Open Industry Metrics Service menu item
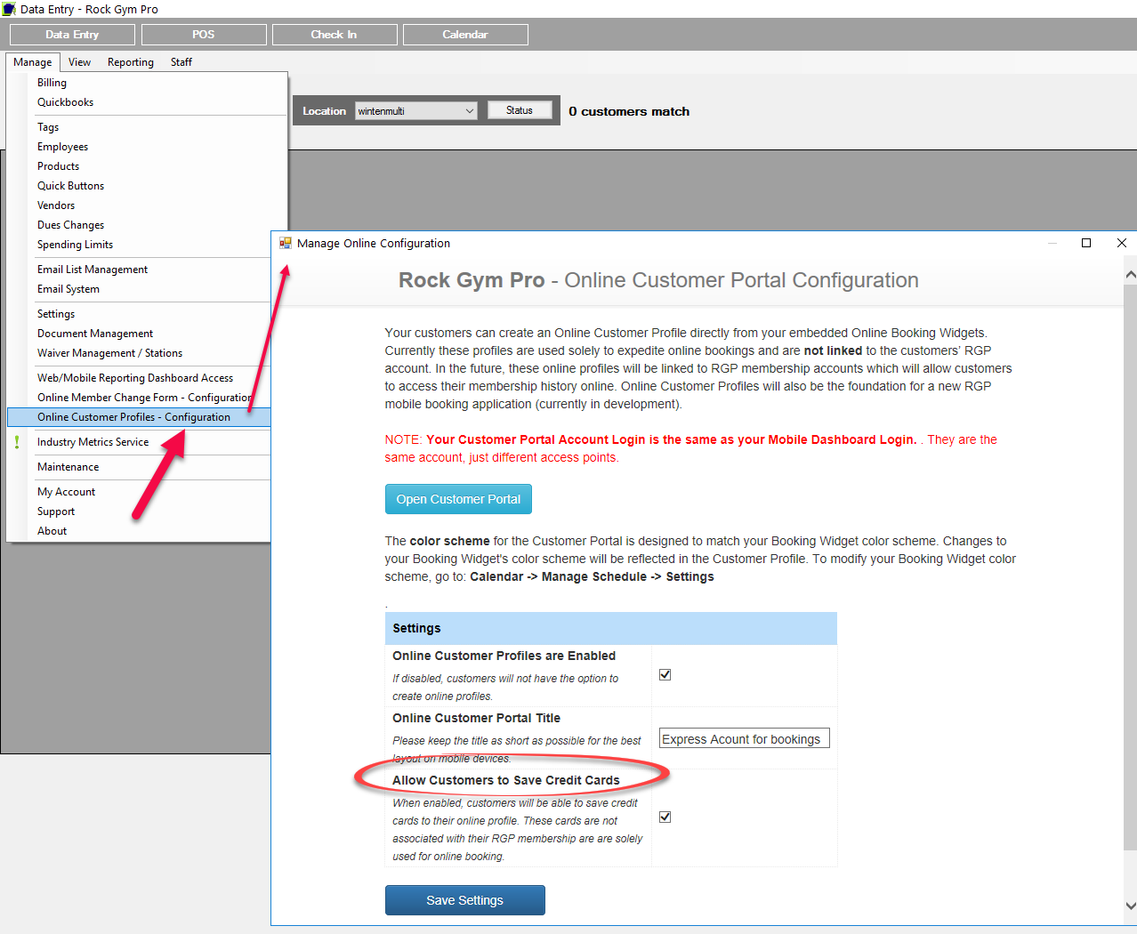Viewport: 1137px width, 934px height. click(139, 442)
